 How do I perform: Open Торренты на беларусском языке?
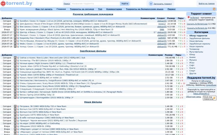tap(145, 9)
